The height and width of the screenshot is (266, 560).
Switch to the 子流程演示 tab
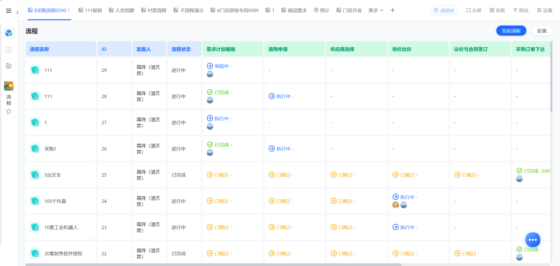point(189,10)
